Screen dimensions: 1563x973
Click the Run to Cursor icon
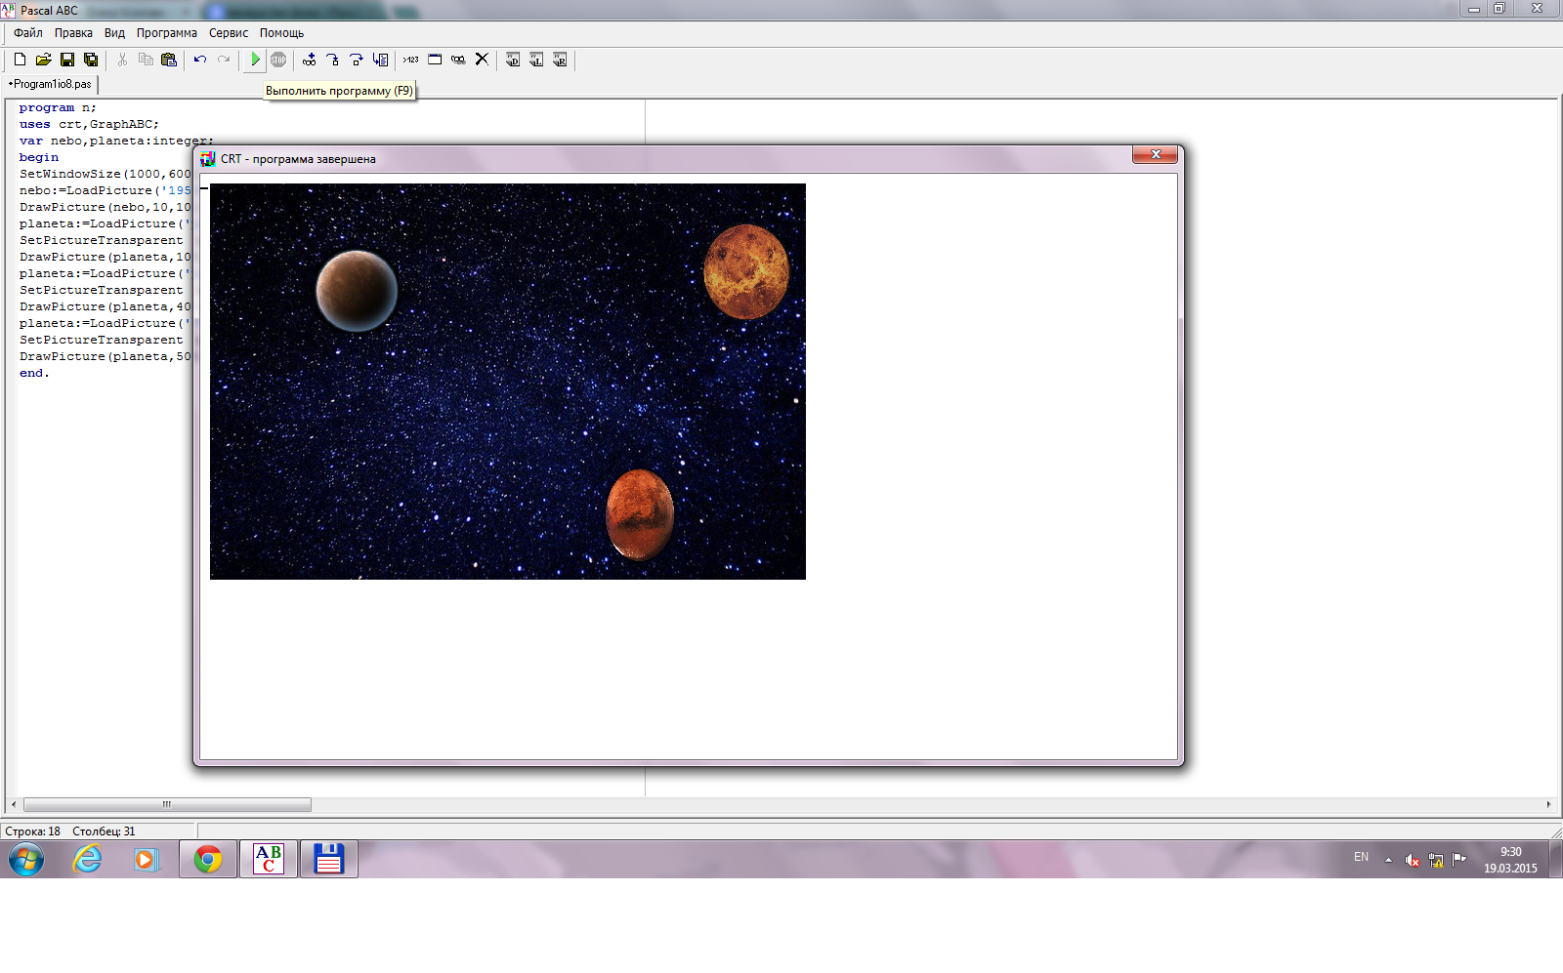pos(380,60)
